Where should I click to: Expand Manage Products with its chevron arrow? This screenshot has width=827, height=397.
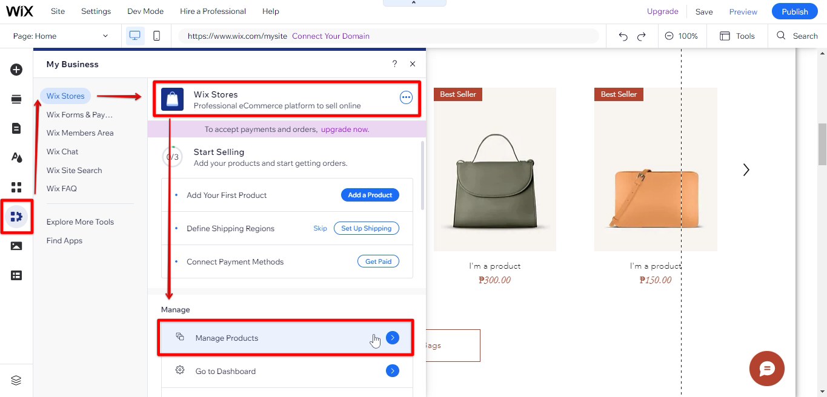point(393,338)
